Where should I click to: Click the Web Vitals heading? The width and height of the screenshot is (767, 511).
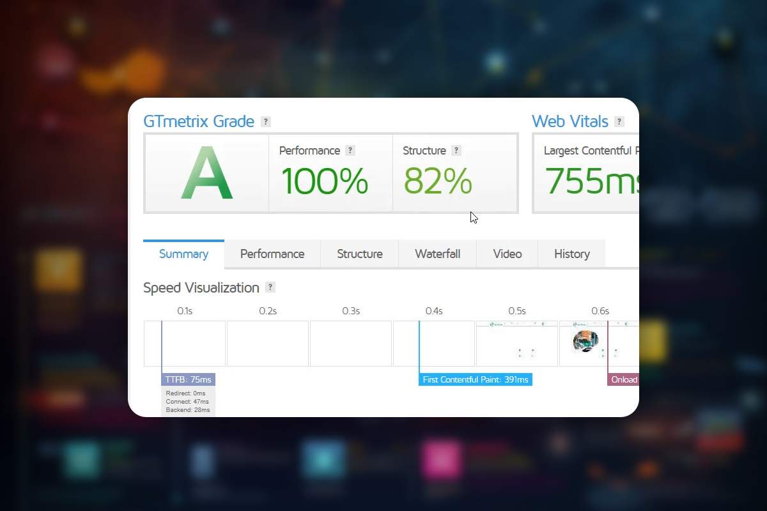click(x=570, y=121)
